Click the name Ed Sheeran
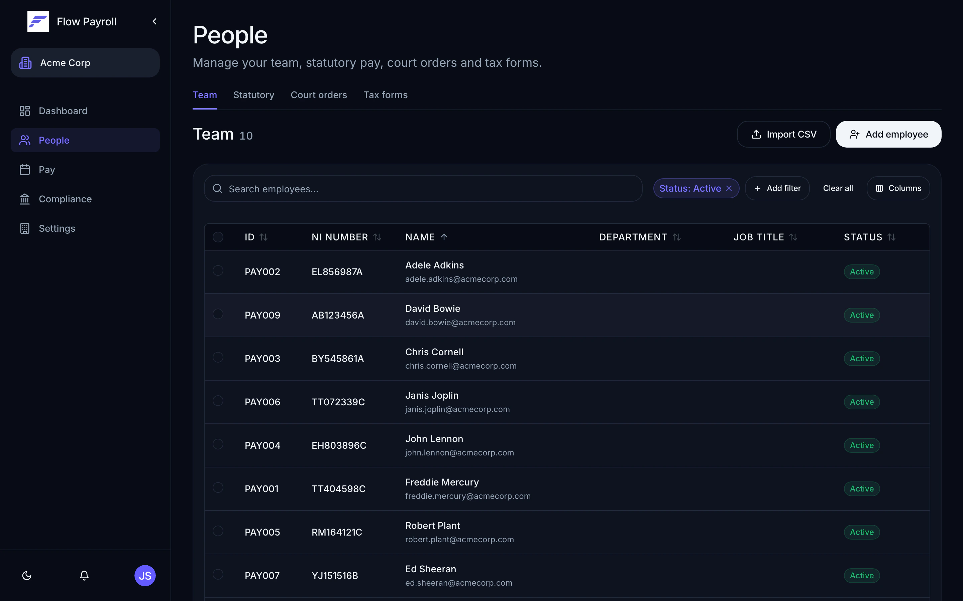Image resolution: width=963 pixels, height=601 pixels. (x=431, y=569)
